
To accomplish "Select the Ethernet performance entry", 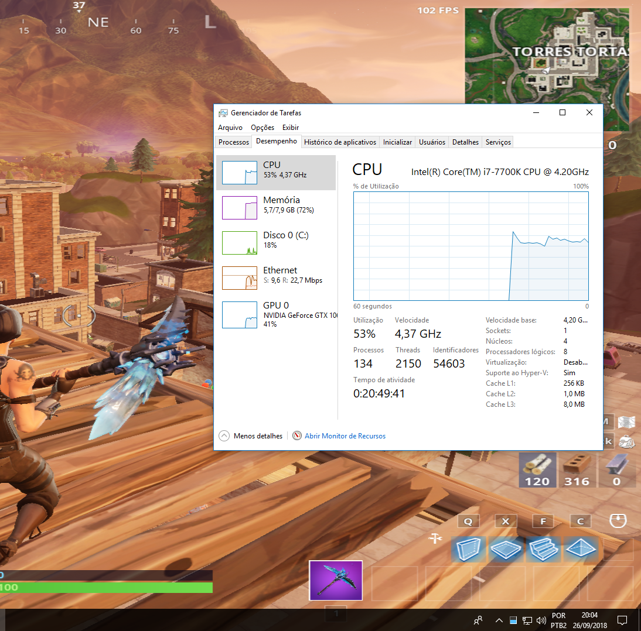I will coord(276,277).
